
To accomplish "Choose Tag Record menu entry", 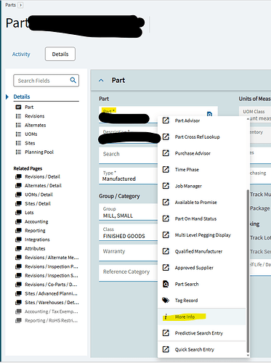I will [201, 301].
